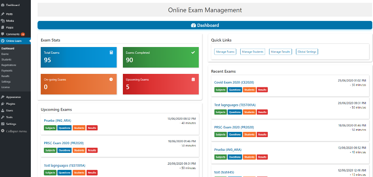373x177 pixels.
Task: Collapse the admin sidebar menu
Action: coord(16,131)
